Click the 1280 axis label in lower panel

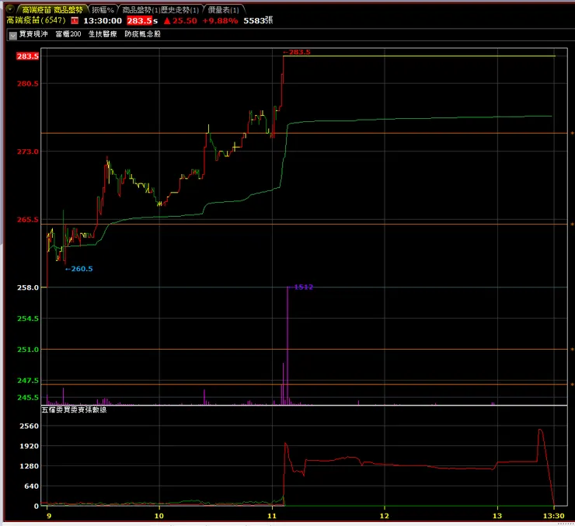(29, 466)
